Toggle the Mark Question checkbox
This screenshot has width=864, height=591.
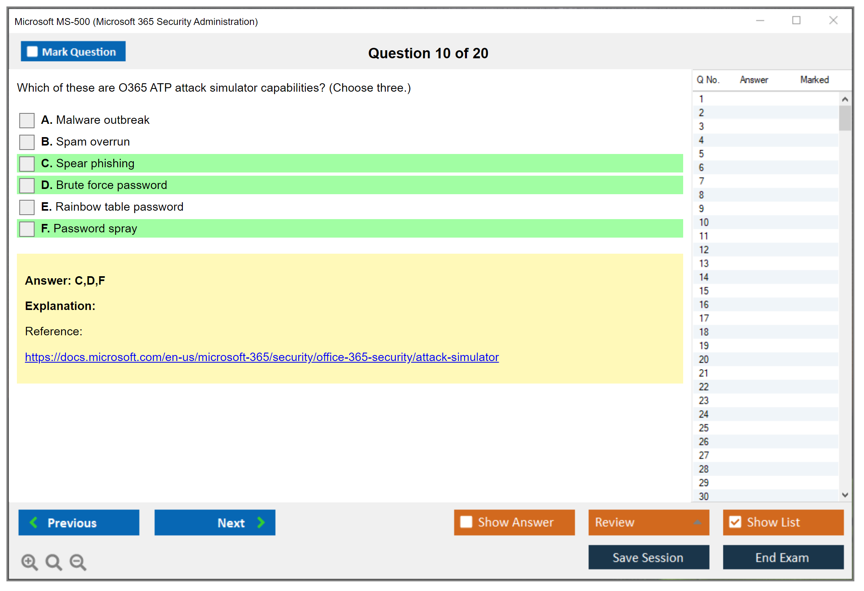[x=32, y=51]
